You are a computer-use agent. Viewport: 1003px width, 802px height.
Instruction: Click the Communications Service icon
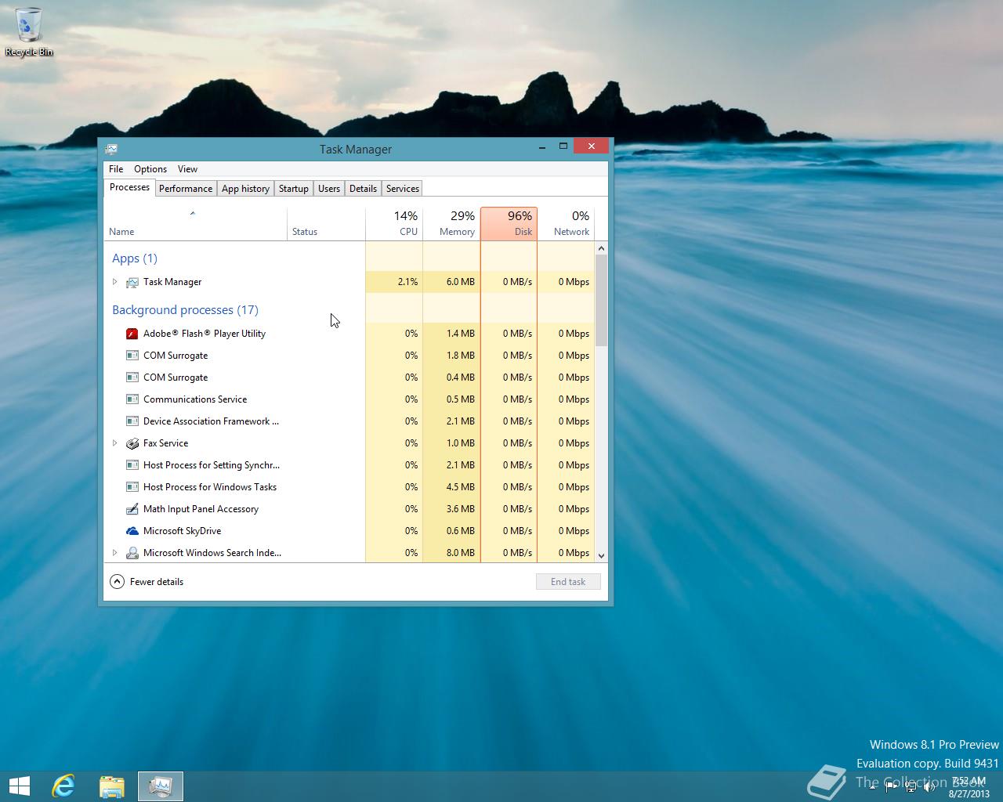132,399
